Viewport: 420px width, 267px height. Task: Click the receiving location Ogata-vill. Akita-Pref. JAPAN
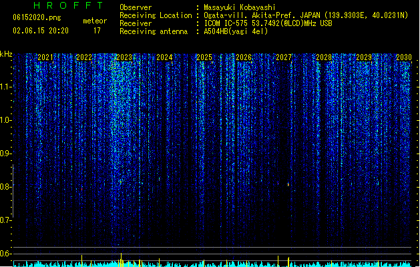(x=262, y=15)
